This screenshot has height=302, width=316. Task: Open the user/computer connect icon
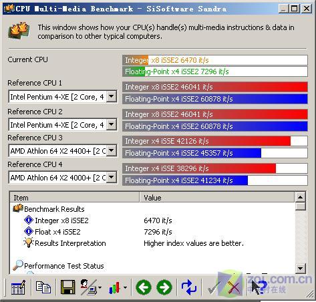coord(88,287)
